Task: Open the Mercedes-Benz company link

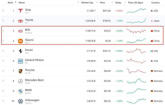Action: pos(34,80)
